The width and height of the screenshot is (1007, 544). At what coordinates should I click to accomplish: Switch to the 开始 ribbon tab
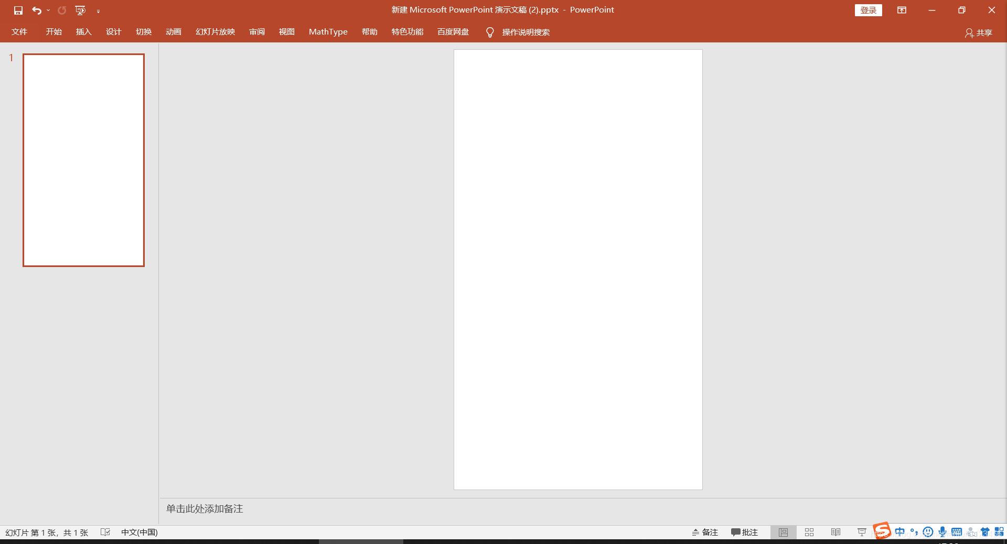click(54, 32)
